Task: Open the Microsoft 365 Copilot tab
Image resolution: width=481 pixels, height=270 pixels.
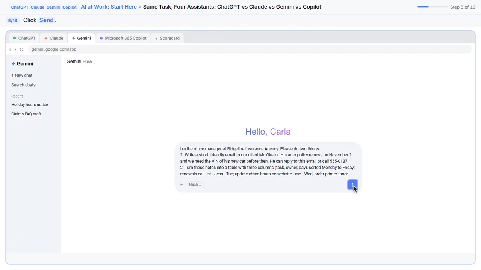Action: (x=123, y=38)
